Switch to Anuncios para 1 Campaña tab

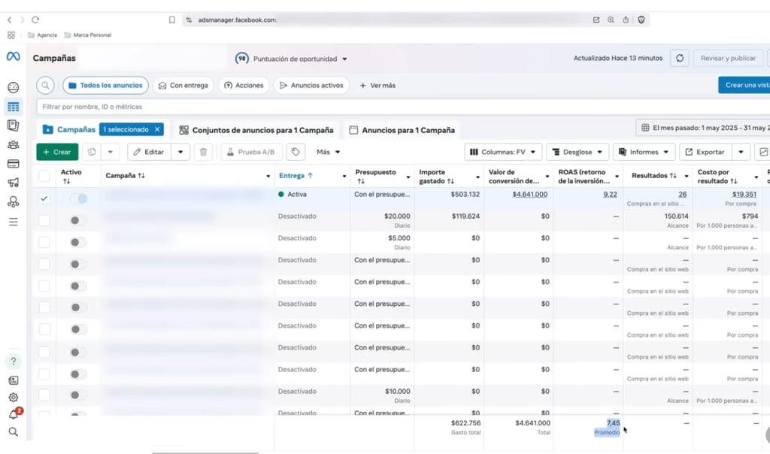(x=402, y=130)
